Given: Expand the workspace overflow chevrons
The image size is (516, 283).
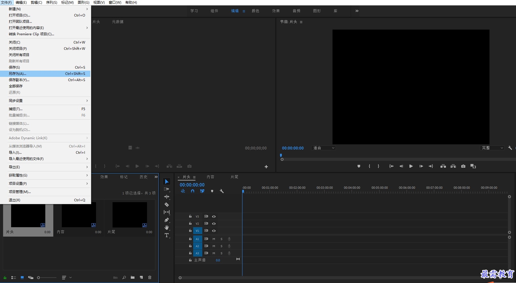Looking at the screenshot, I should click(x=357, y=11).
